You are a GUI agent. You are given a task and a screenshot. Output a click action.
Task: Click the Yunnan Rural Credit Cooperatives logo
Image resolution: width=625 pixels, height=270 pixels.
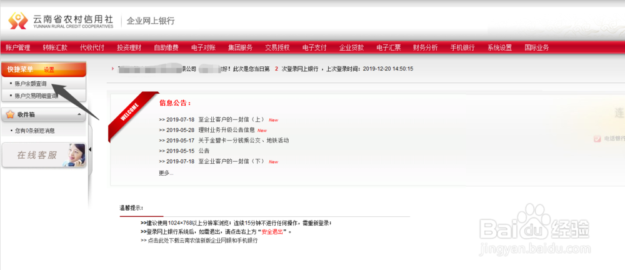click(61, 21)
